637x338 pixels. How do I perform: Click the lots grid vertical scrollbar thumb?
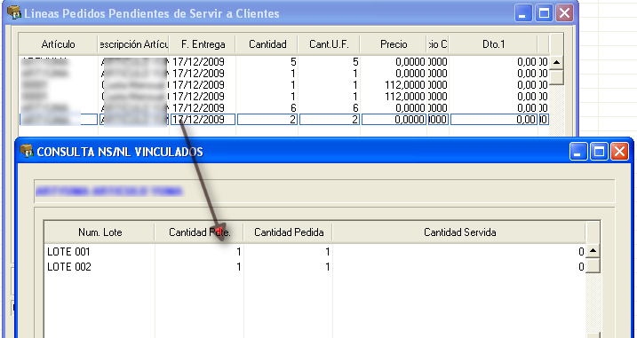[593, 265]
